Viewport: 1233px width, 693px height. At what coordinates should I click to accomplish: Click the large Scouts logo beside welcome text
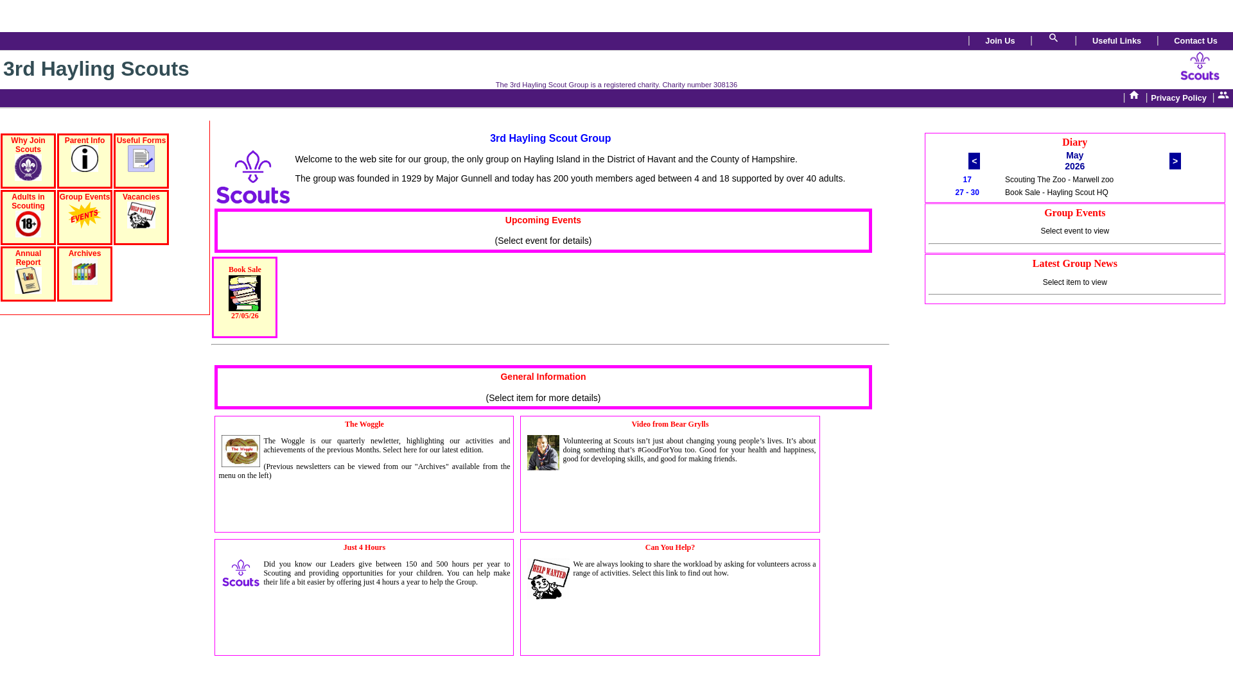tap(253, 177)
